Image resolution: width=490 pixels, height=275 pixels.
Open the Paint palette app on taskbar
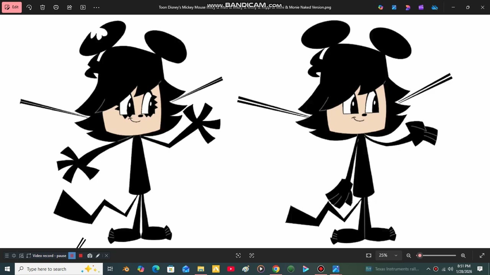pyautogui.click(x=246, y=269)
